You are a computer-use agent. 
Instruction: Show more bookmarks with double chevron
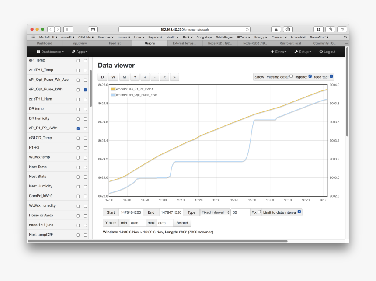pyautogui.click(x=345, y=37)
